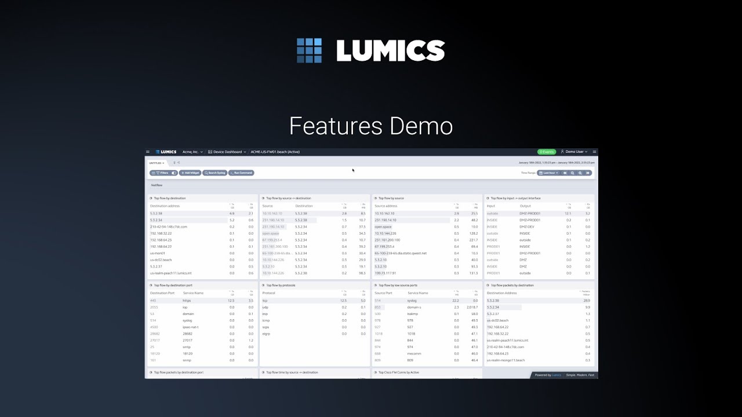This screenshot has height=417, width=742.
Task: Click the Top flow by destination widget icon
Action: pyautogui.click(x=151, y=198)
